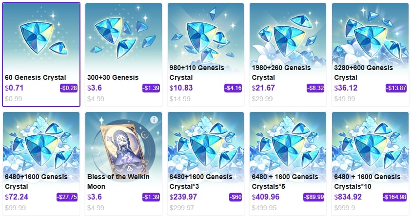The width and height of the screenshot is (412, 219).
Task: Click the info icon on Welkin Moon card
Action: [154, 119]
